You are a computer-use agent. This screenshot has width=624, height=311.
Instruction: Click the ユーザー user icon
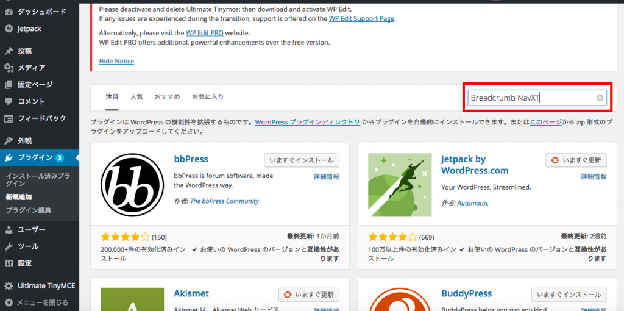pos(9,229)
